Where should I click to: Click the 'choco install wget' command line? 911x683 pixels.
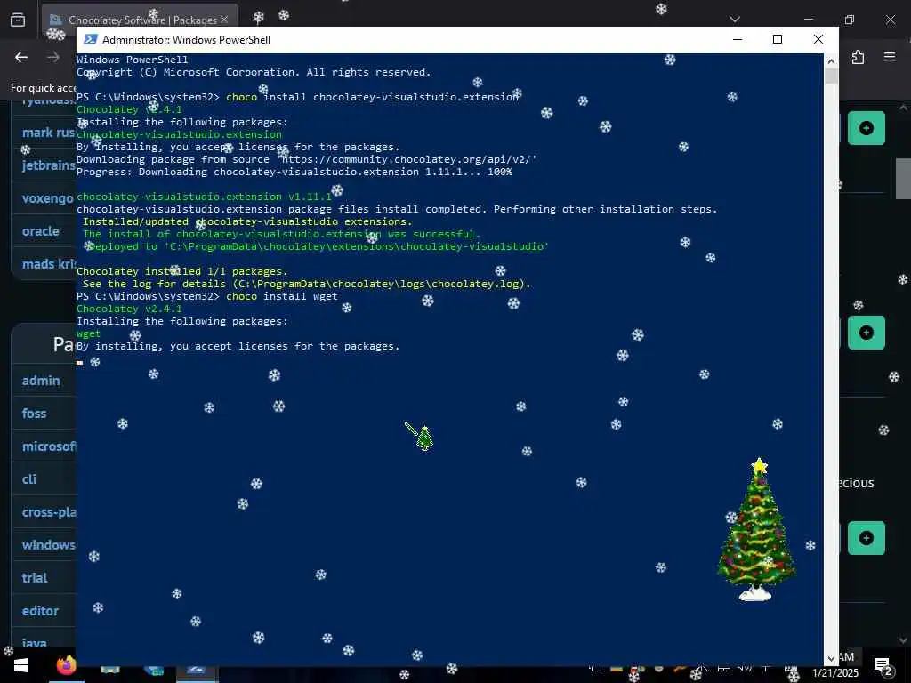(206, 296)
